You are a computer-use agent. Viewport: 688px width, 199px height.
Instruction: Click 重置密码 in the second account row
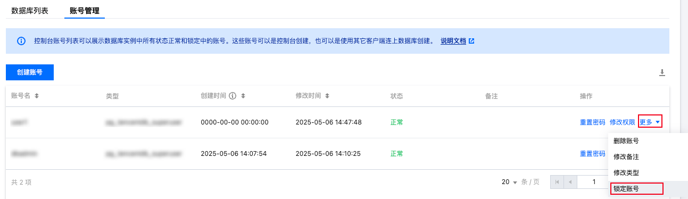[x=593, y=154]
